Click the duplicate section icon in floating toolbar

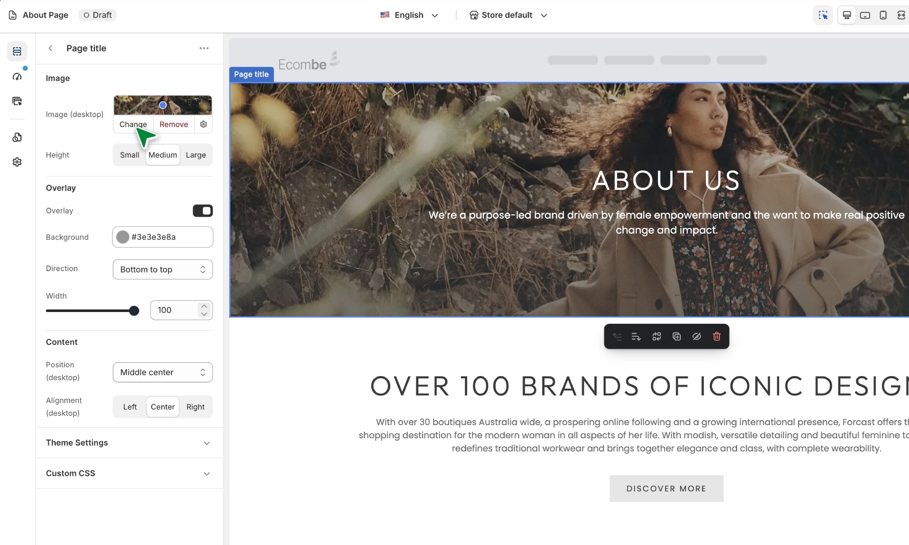click(677, 337)
